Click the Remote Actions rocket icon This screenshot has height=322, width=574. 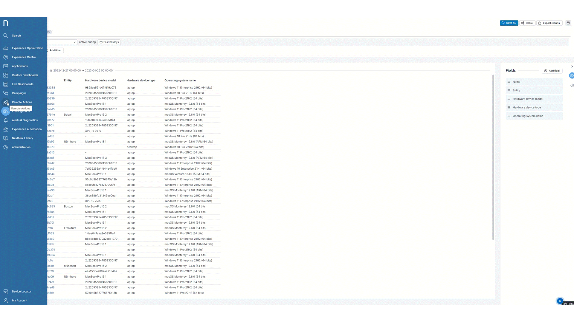pos(6,102)
